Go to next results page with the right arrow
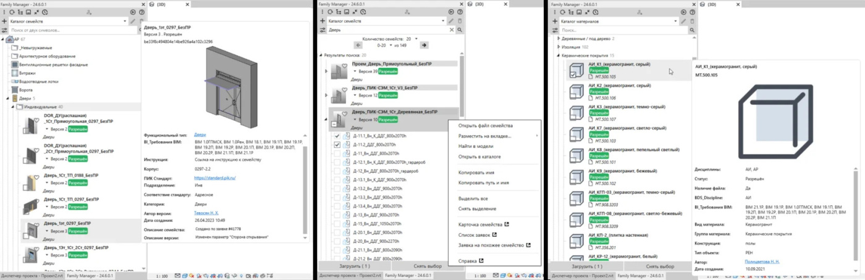The width and height of the screenshot is (865, 280). coord(424,45)
